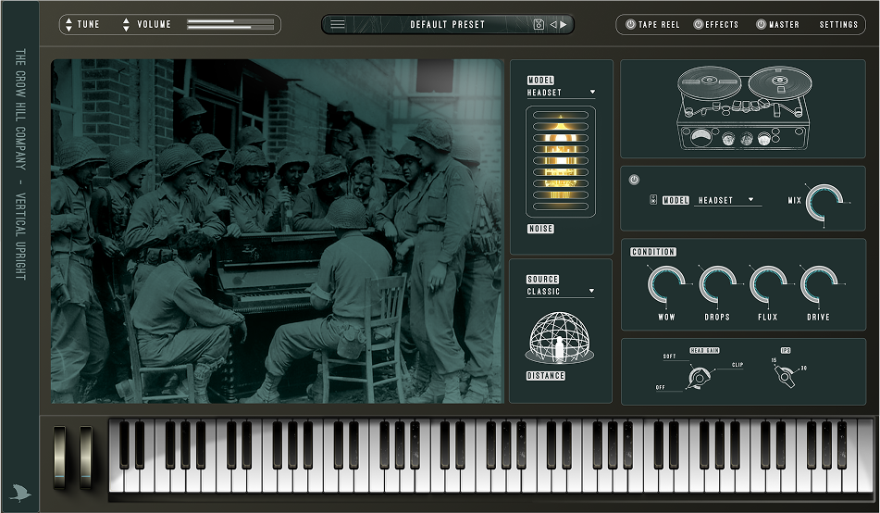The height and width of the screenshot is (513, 880).
Task: Click the IPS rotary selector knob
Action: point(786,376)
